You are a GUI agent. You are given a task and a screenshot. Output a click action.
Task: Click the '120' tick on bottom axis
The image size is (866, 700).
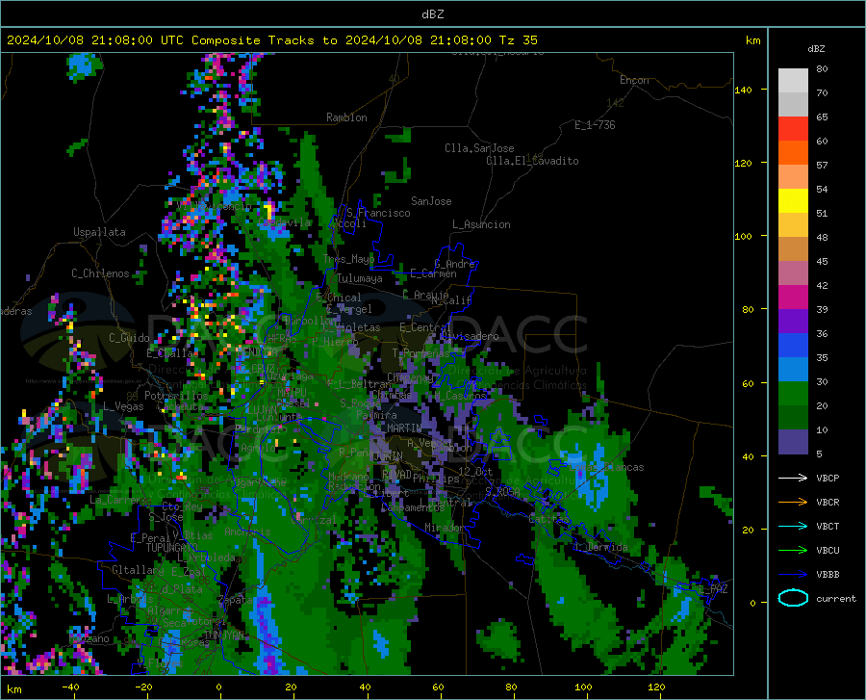(x=656, y=687)
